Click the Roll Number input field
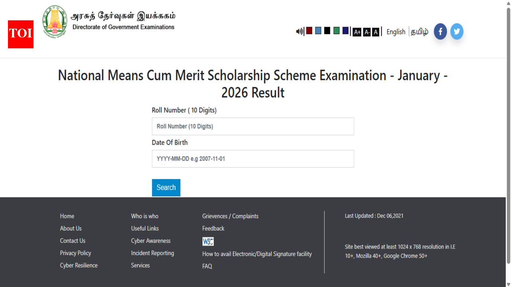The height and width of the screenshot is (287, 511). (x=253, y=126)
